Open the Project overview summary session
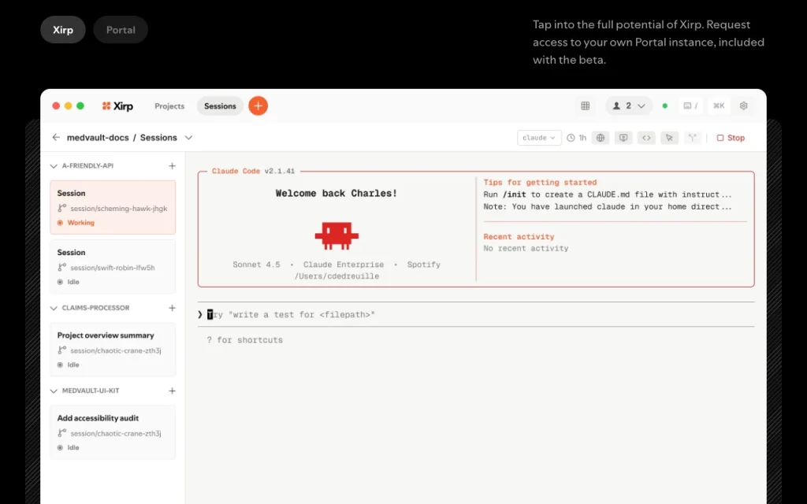 [113, 350]
